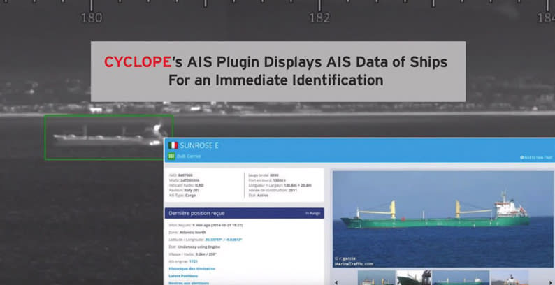The image size is (555, 285).
Task: Select the first ship thumbnail in the strip
Action: [x=376, y=278]
